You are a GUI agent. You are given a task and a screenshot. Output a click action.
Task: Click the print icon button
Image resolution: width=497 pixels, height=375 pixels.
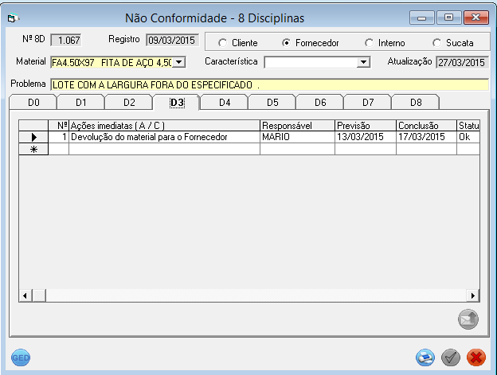tap(425, 358)
